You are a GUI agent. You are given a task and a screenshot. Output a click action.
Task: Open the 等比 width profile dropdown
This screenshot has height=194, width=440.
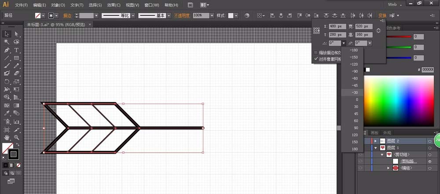(x=133, y=16)
